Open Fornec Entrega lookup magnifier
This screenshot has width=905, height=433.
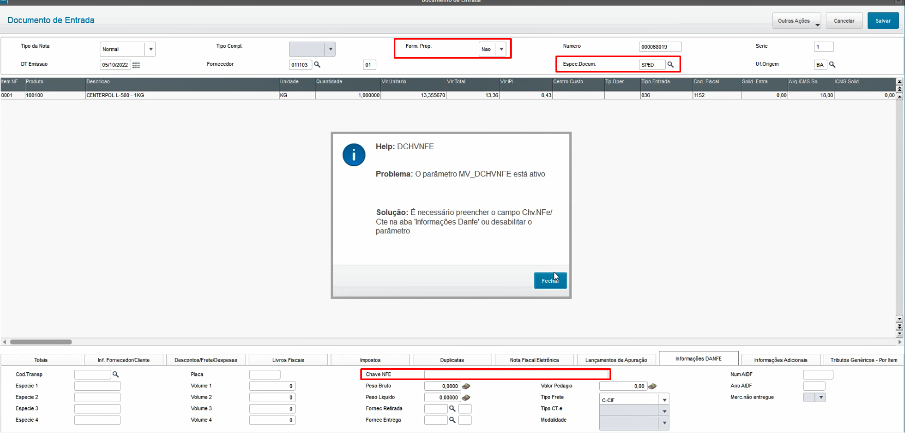tap(453, 420)
